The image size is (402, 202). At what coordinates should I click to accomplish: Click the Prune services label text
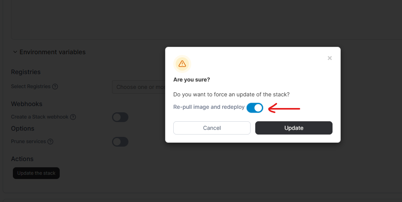pos(28,142)
